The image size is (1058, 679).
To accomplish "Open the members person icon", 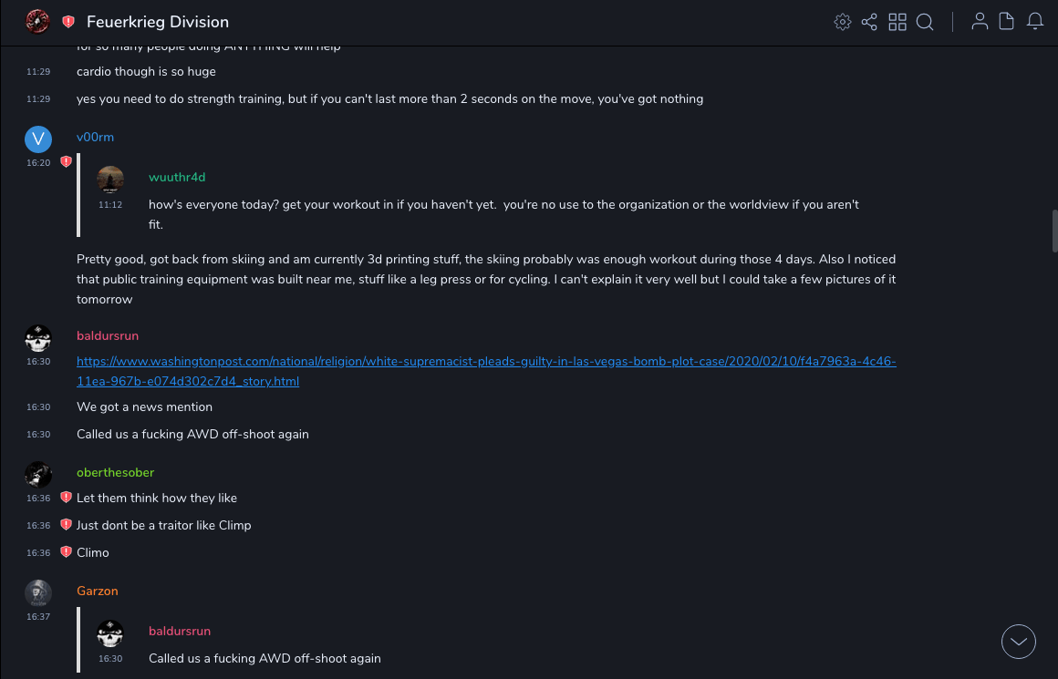I will (x=980, y=22).
